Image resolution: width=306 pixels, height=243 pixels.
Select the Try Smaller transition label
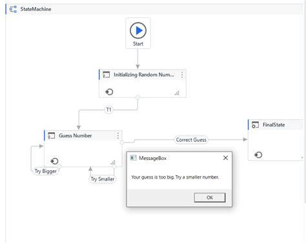(103, 179)
